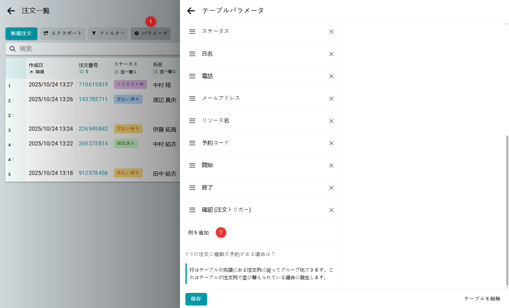
Task: Open order number 269375814
Action: [x=93, y=143]
